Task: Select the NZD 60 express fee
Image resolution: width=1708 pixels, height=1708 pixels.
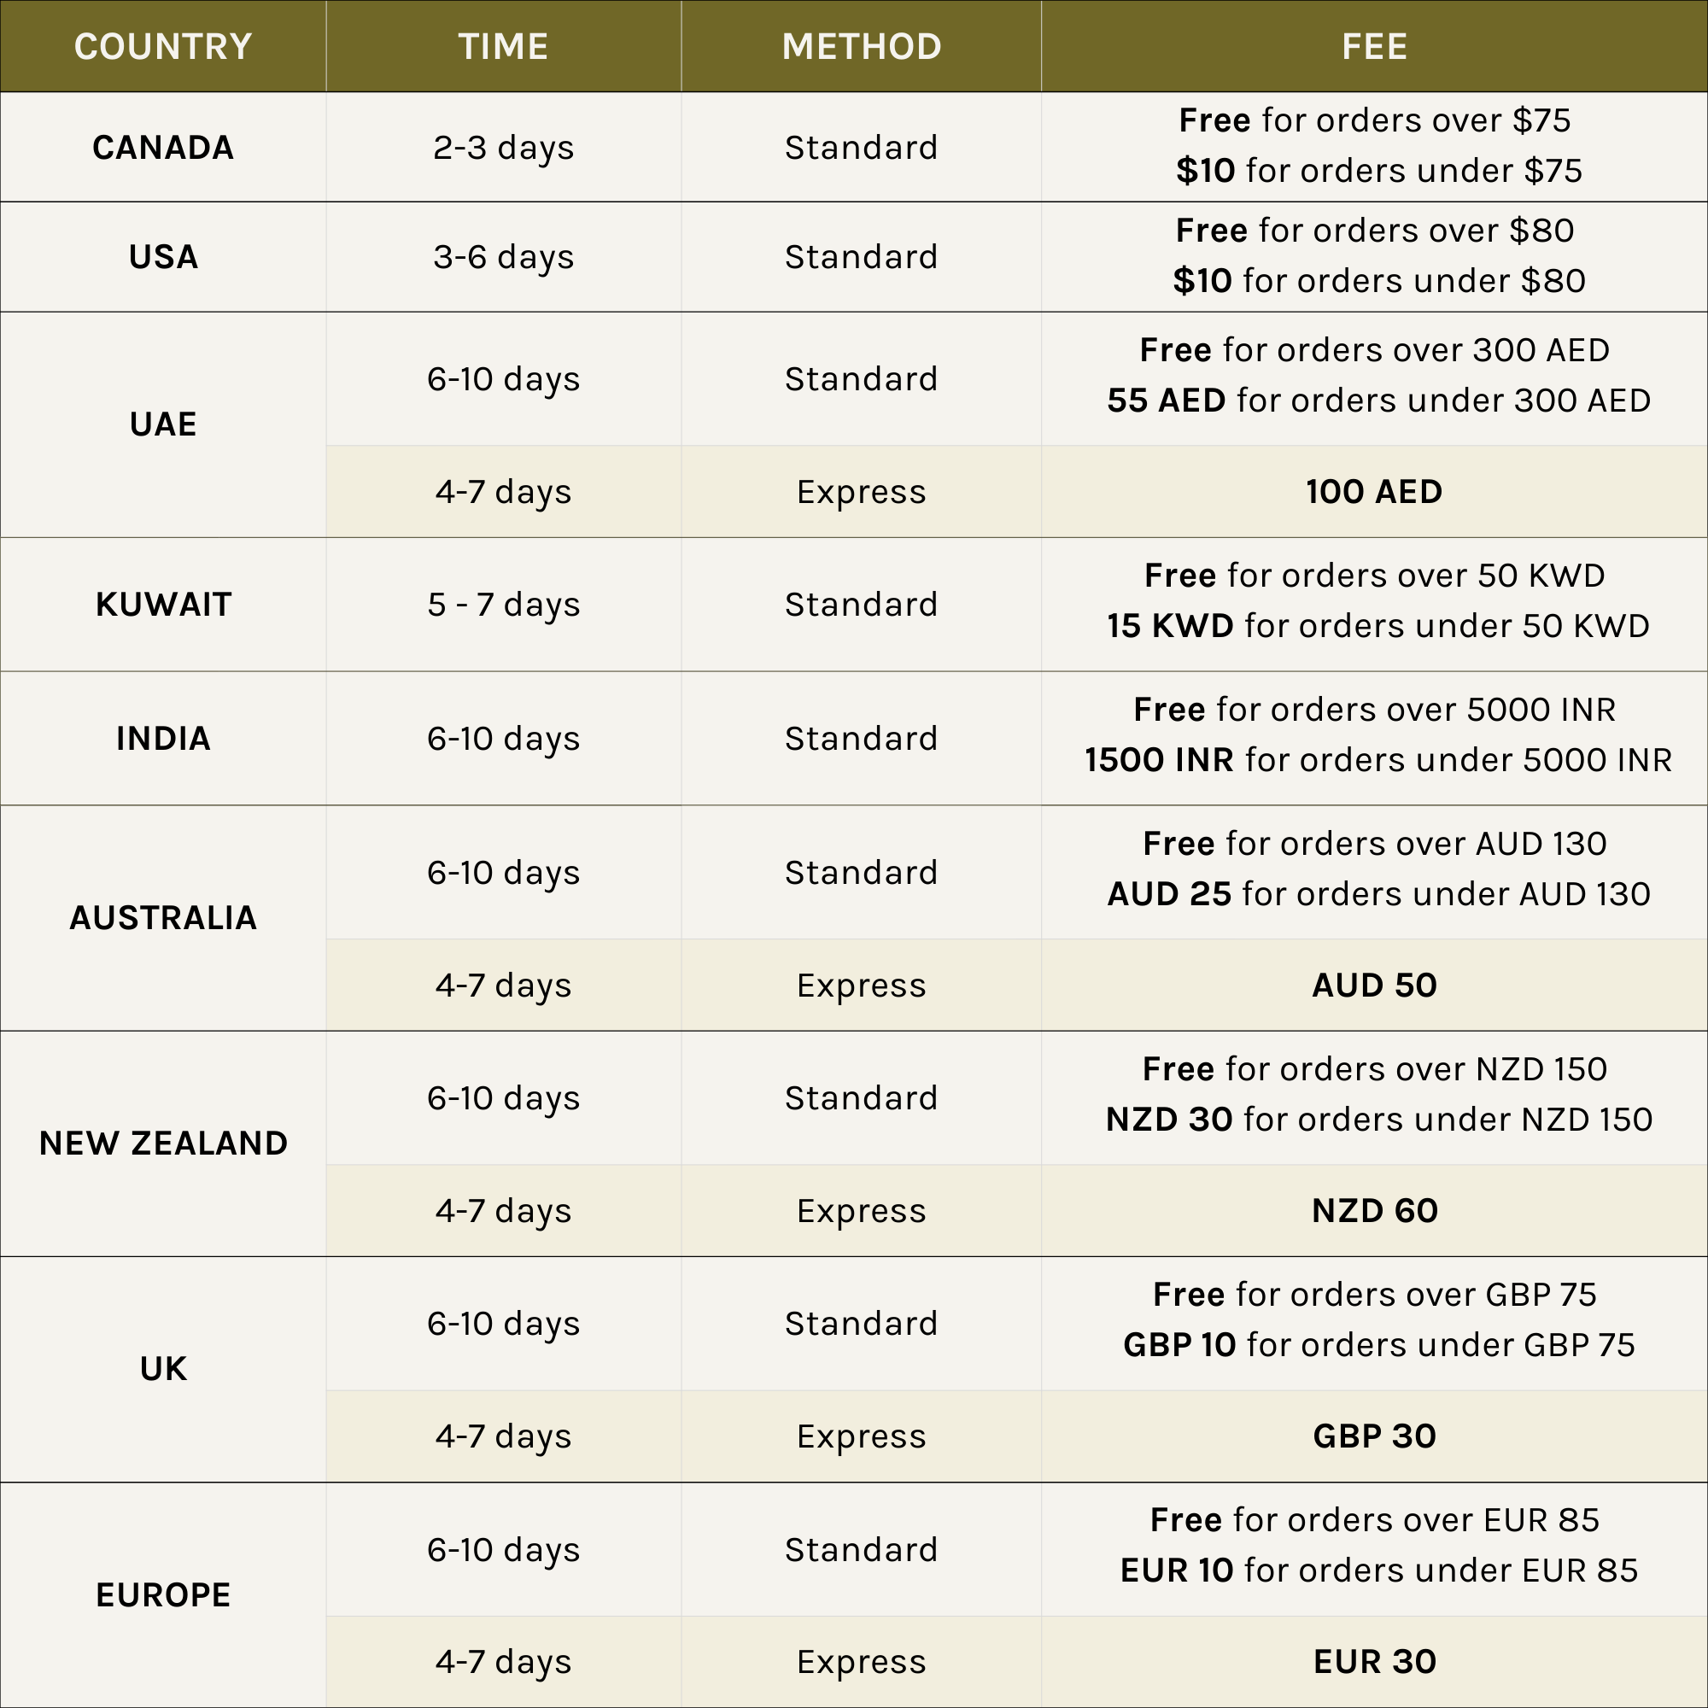Action: pos(1374,1210)
